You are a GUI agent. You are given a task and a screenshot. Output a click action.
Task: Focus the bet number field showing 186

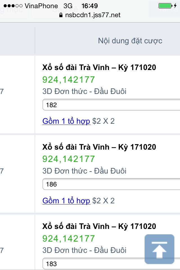111,184
